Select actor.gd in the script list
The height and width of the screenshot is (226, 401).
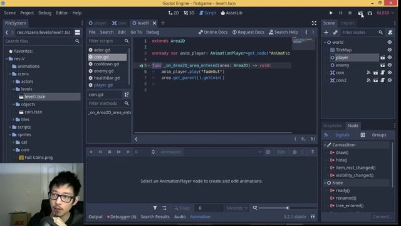(x=107, y=50)
